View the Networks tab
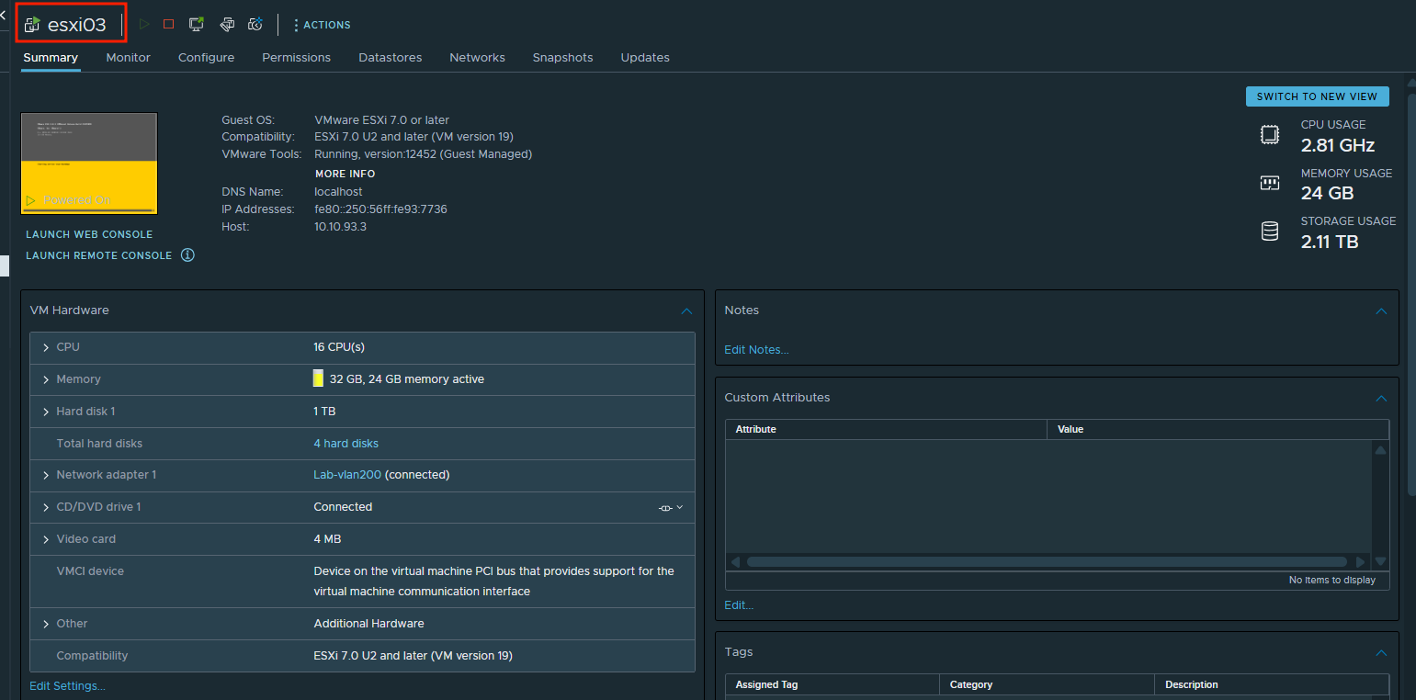Image resolution: width=1416 pixels, height=700 pixels. point(477,57)
